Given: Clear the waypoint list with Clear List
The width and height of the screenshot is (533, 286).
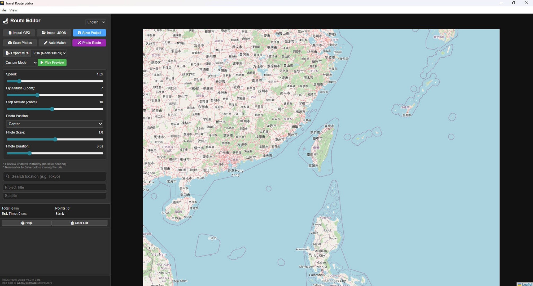Looking at the screenshot, I should [80, 223].
